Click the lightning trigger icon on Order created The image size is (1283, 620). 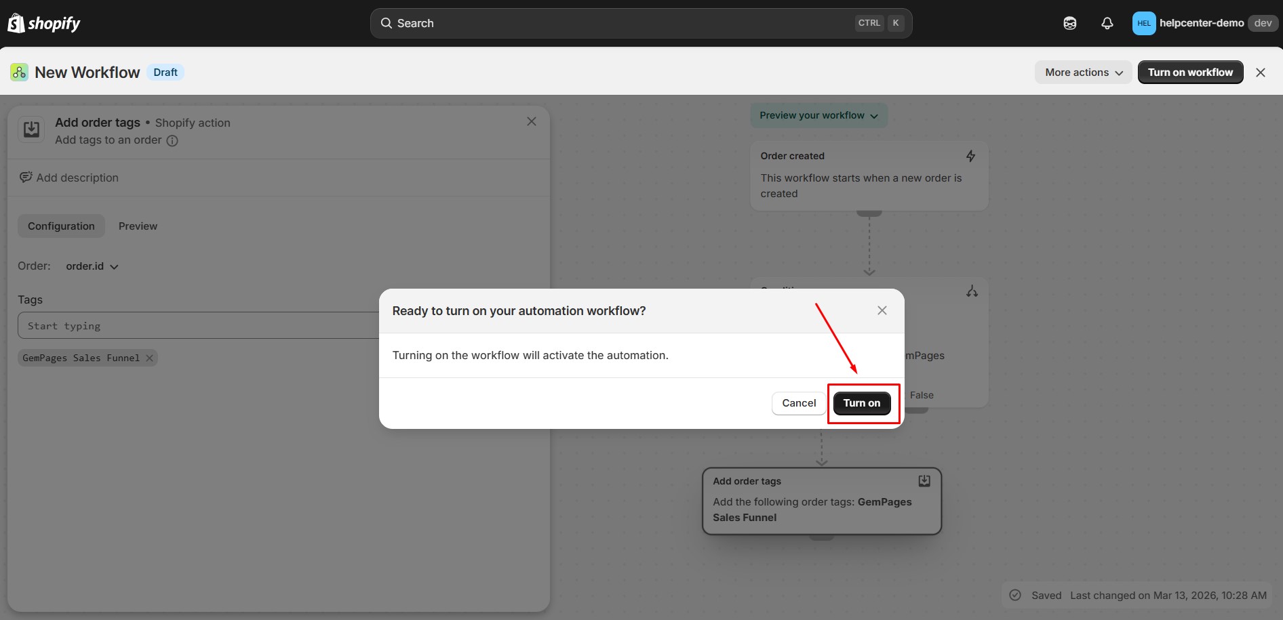click(x=970, y=156)
